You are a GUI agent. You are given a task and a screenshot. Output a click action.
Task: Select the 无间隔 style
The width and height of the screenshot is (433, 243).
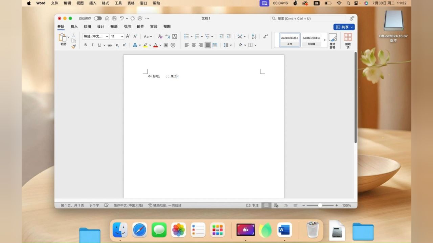tap(312, 40)
